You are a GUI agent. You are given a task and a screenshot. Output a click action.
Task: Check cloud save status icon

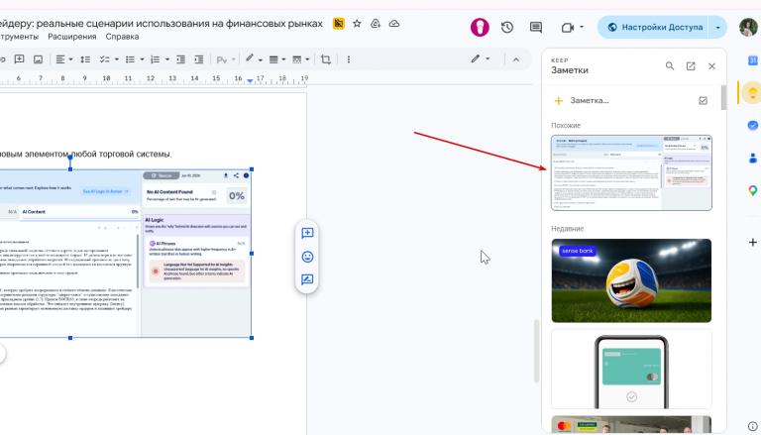(x=394, y=24)
